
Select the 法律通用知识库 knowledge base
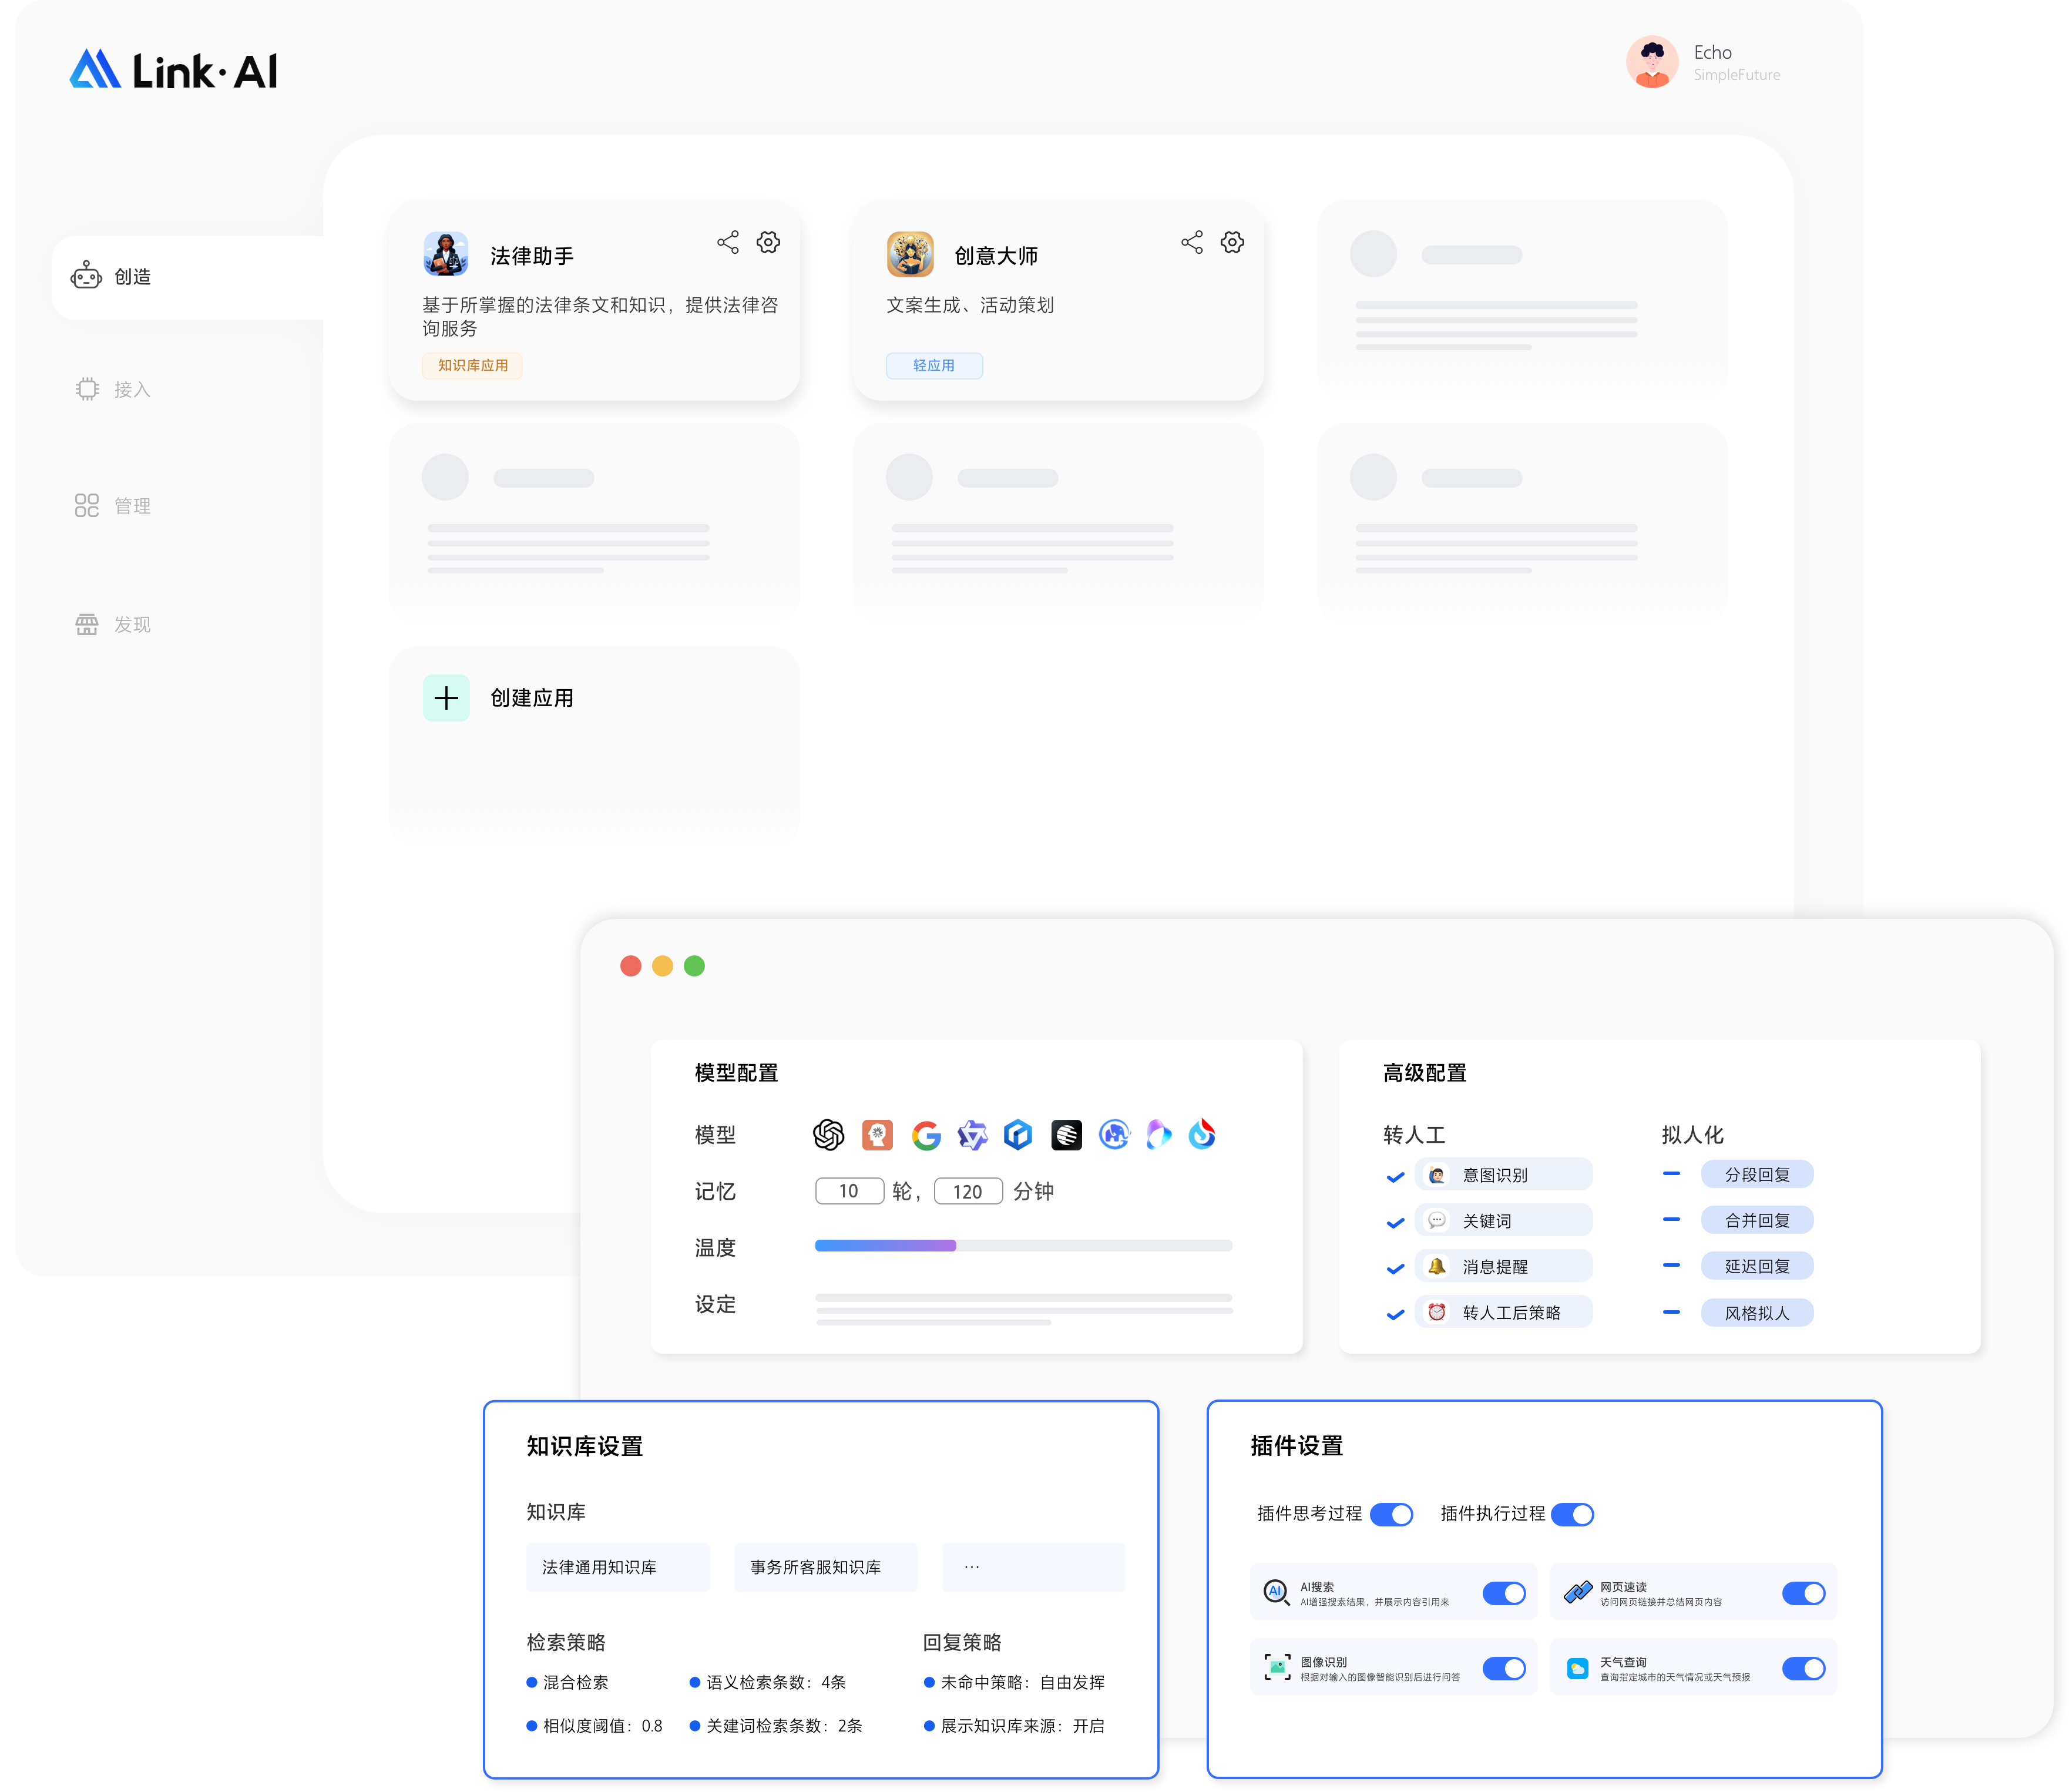coord(617,1567)
